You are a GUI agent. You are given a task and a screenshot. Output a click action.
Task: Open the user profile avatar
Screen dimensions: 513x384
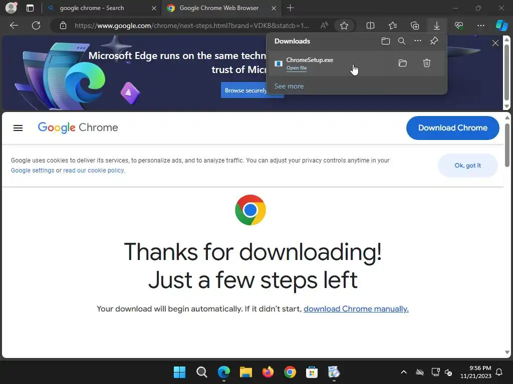click(x=11, y=8)
